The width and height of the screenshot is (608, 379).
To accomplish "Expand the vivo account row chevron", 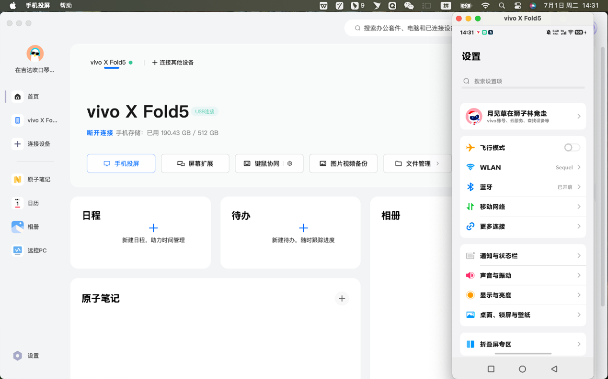I will coord(579,117).
